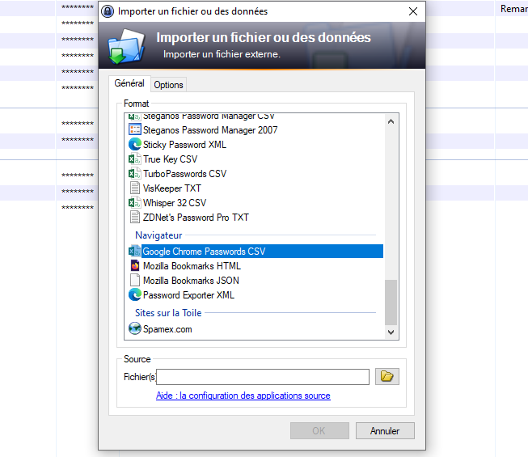Click the VisKeeper TXT document icon
Screen dimensions: 528x457
point(135,188)
